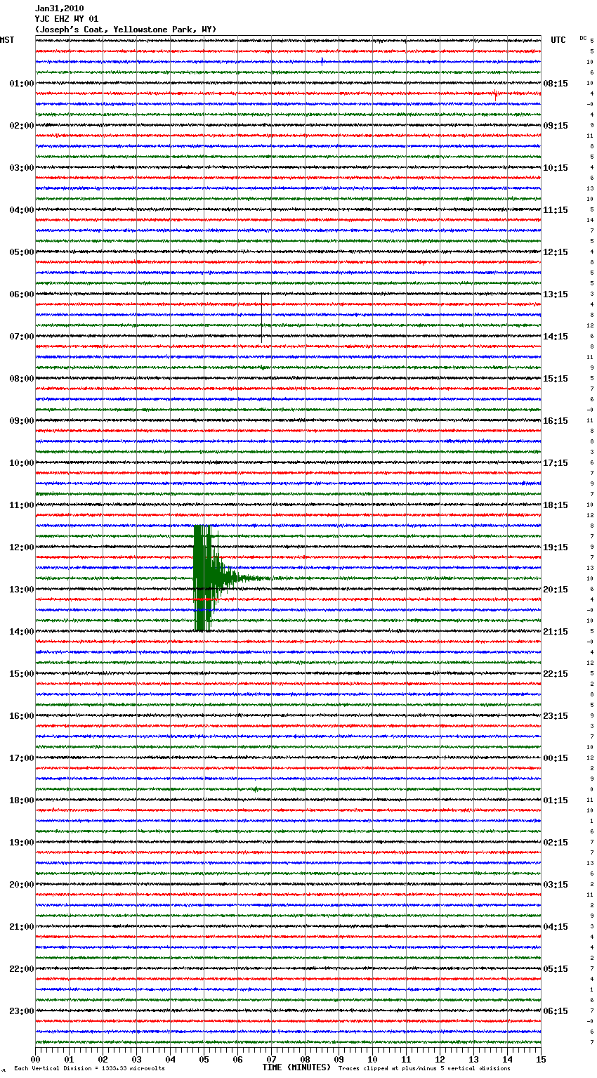Select the 18:00 MST time label
The height and width of the screenshot is (1078, 597).
(22, 800)
